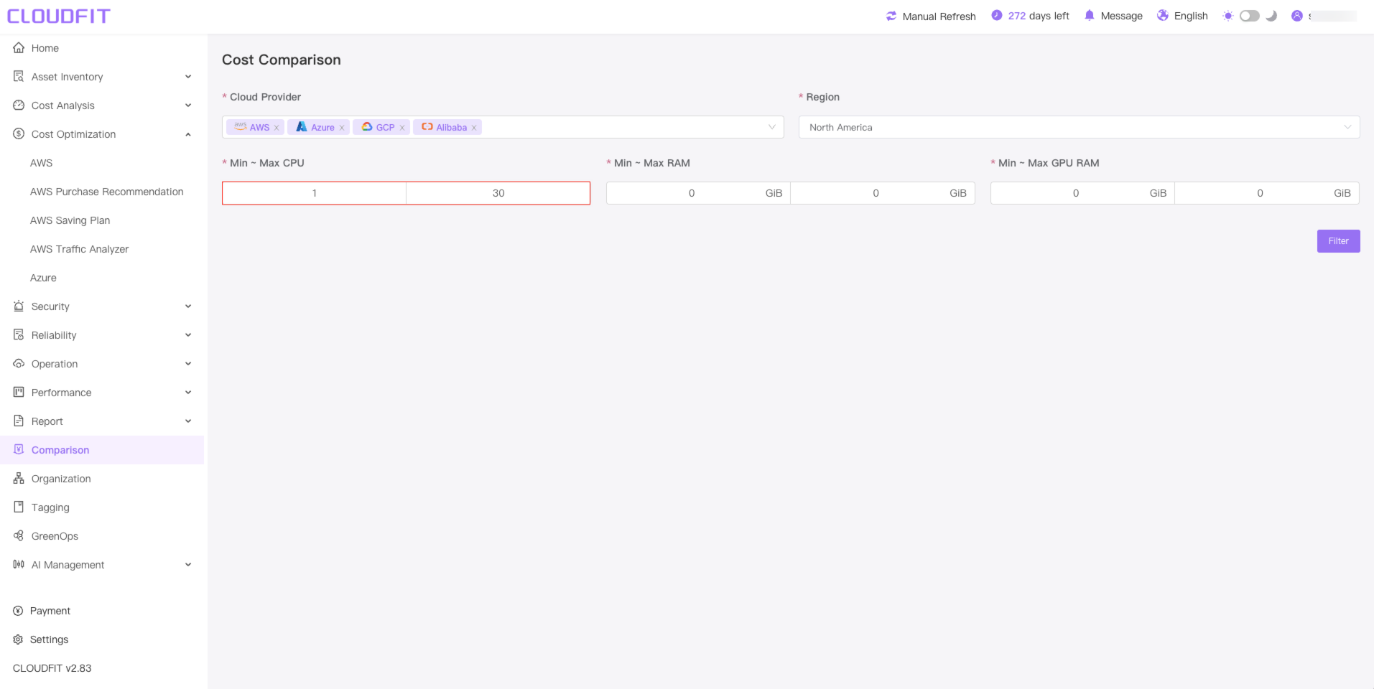Click the Manual Refresh icon
Screen dimensions: 1374x689
(891, 16)
